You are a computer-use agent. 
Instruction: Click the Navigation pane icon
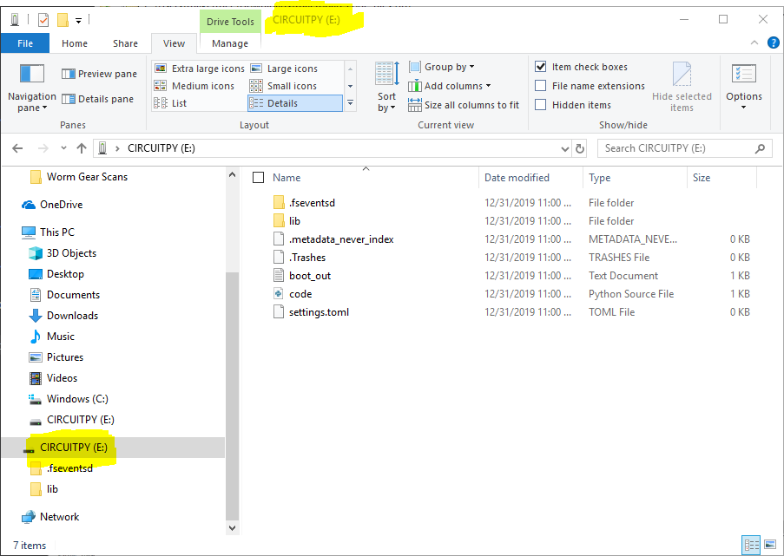(x=31, y=75)
